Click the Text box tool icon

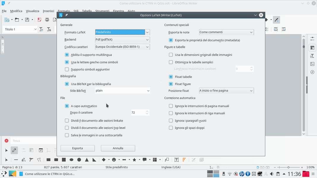tap(176, 160)
